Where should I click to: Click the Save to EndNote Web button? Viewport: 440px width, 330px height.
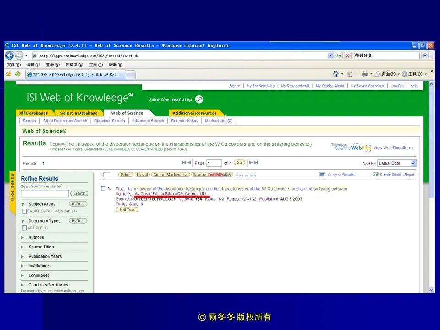[212, 175]
